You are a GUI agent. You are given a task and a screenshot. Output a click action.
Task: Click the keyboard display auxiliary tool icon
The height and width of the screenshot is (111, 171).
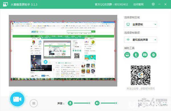[x=145, y=55]
